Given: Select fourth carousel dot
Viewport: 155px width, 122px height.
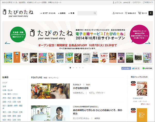Looking at the screenshot, I should [x=80, y=68].
